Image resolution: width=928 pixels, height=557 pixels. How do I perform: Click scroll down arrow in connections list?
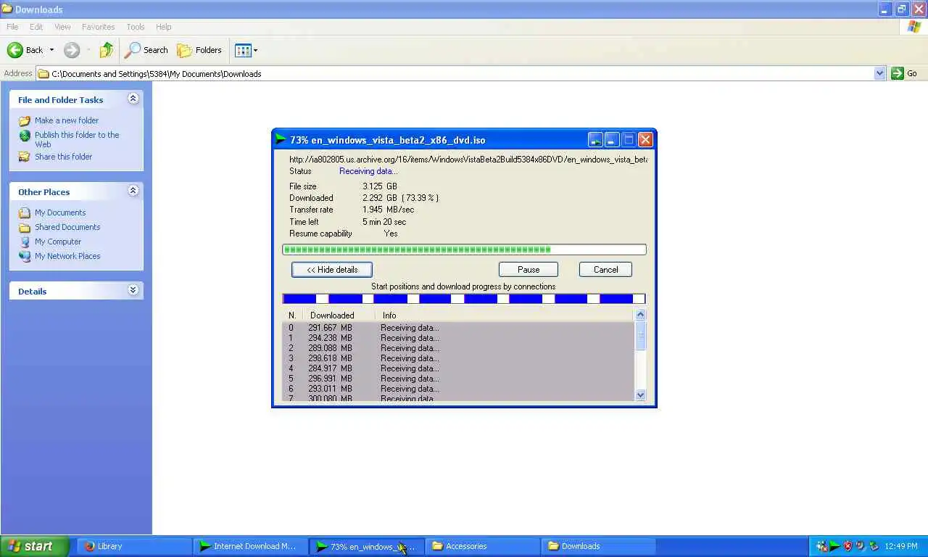click(640, 395)
